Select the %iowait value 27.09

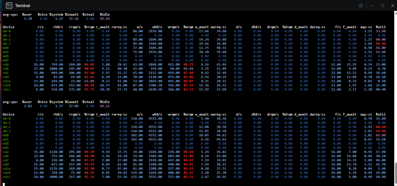[74, 106]
